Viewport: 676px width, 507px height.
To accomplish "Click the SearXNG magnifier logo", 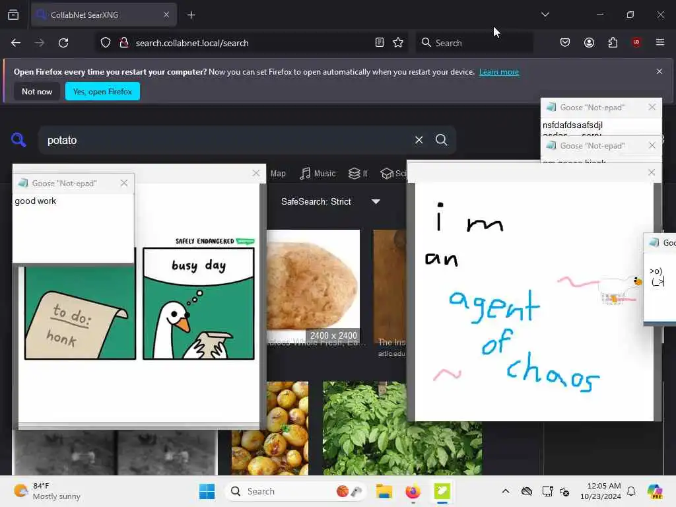I will pos(18,140).
